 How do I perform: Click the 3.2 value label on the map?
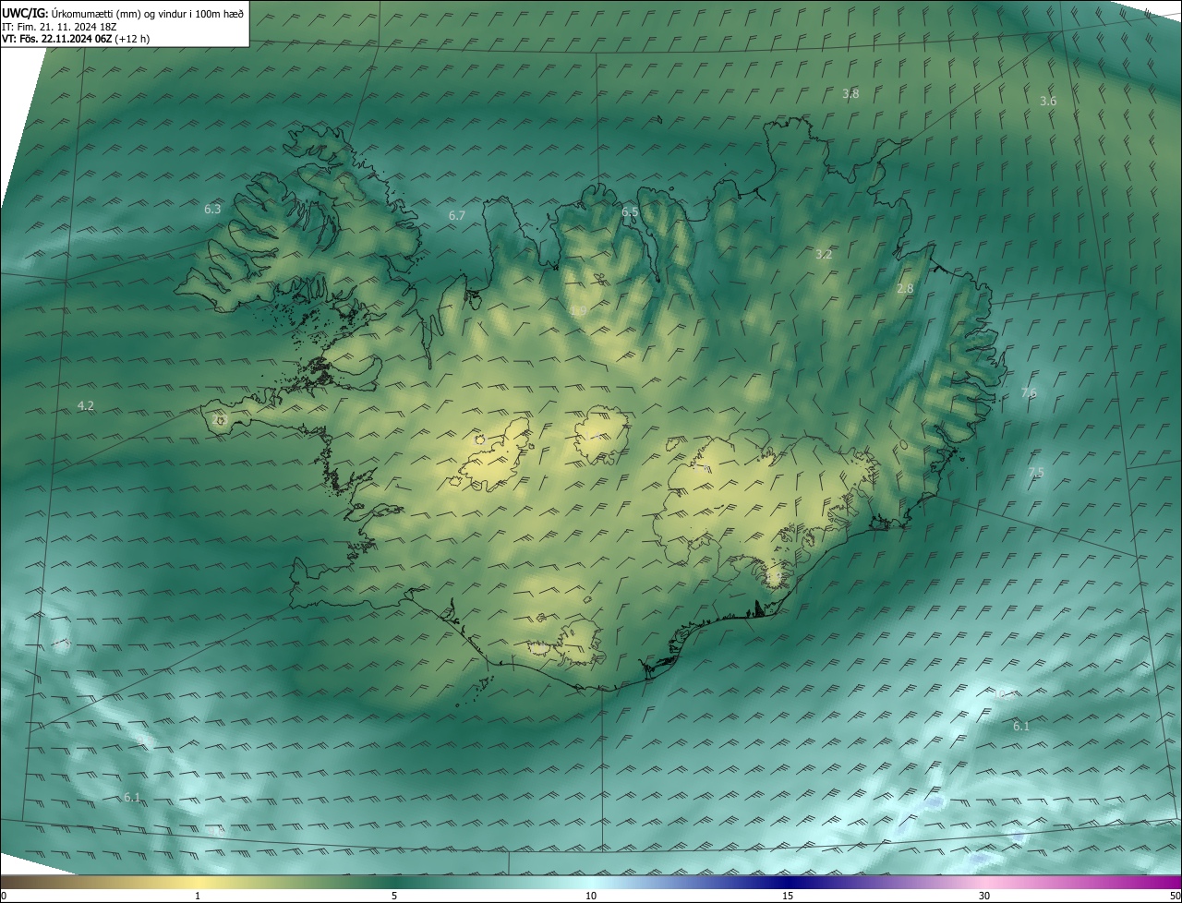(825, 255)
